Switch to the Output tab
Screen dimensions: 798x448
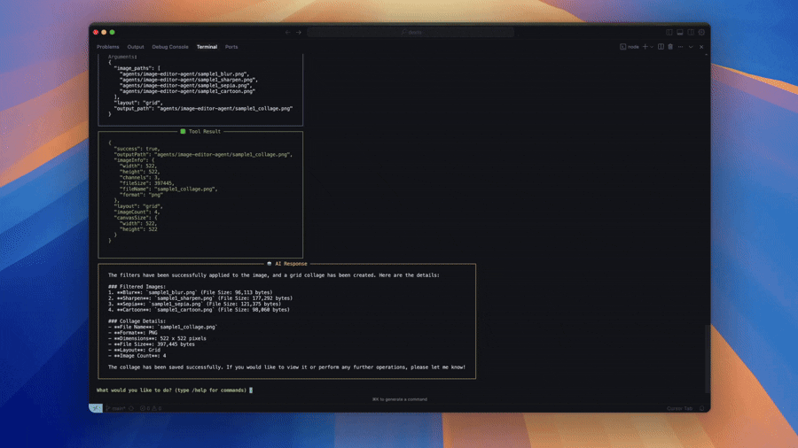pos(136,47)
